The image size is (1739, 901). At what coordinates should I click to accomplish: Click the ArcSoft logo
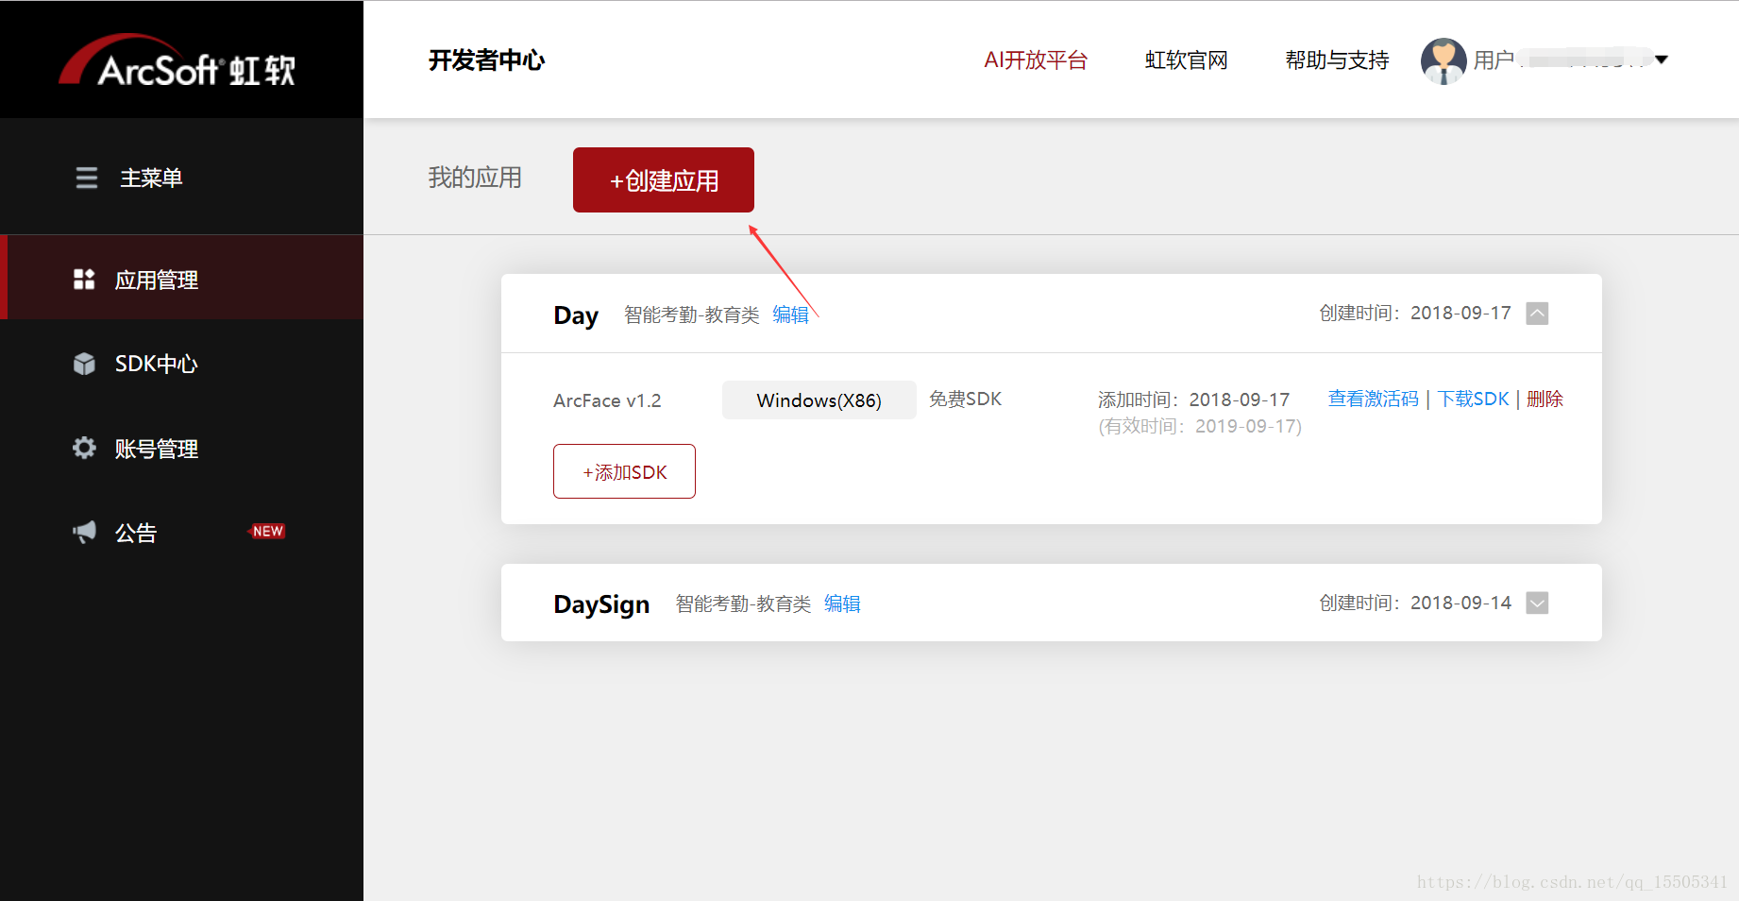pos(177,61)
